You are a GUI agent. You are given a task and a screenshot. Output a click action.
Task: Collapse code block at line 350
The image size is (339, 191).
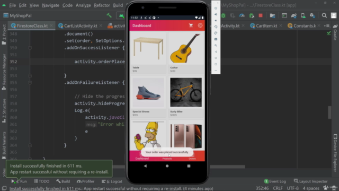coord(30,48)
